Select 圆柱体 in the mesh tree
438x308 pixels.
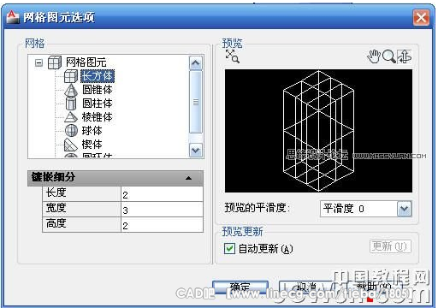(x=98, y=104)
